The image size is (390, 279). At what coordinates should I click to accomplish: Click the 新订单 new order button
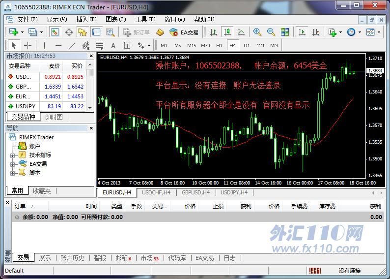137,32
